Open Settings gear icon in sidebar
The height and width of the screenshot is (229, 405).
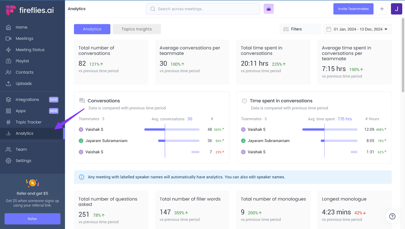click(8, 161)
